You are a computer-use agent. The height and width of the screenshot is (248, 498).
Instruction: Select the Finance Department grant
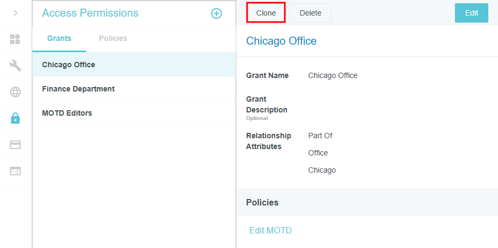click(78, 89)
